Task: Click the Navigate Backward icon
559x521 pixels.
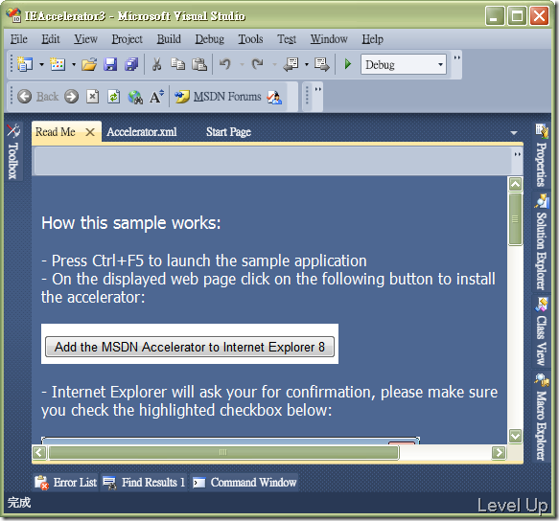Action: click(x=291, y=64)
